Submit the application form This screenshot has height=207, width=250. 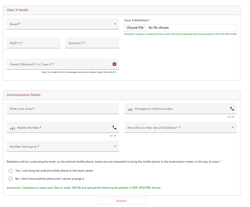122,201
